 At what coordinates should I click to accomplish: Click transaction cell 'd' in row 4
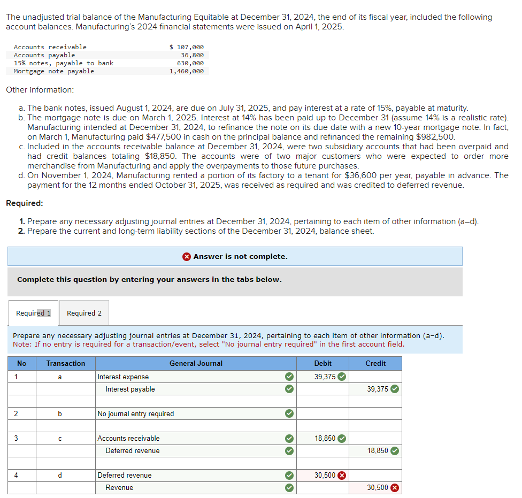(66, 475)
